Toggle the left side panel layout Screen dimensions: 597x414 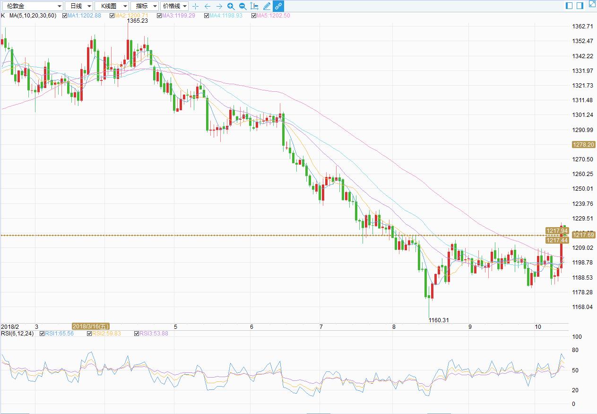(x=569, y=5)
